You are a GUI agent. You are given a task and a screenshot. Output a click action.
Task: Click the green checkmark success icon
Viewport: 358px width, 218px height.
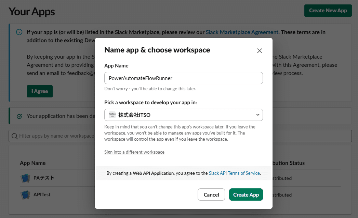19,116
